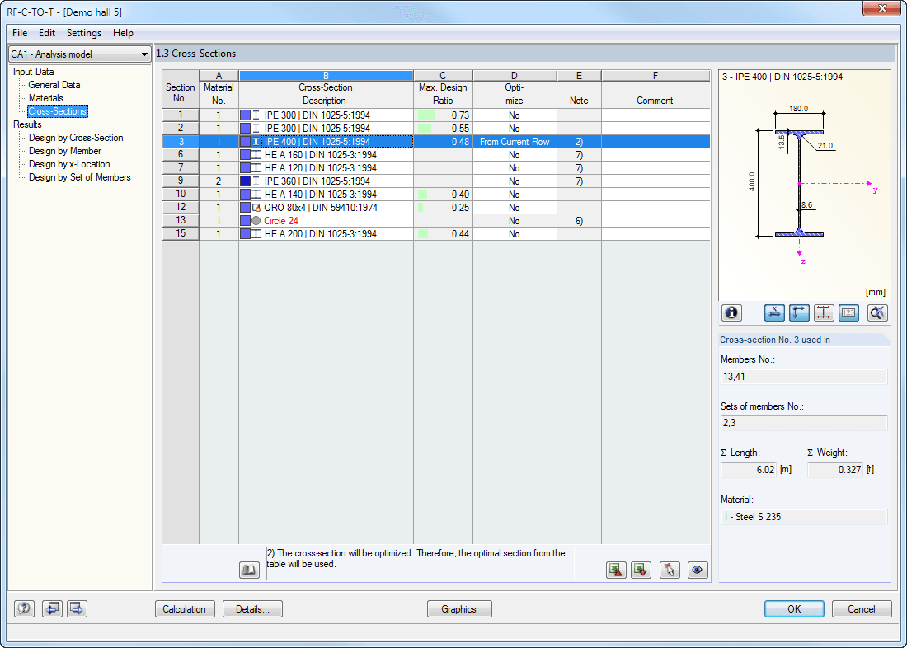The image size is (907, 648).
Task: Open Design by Set of Members
Action: point(80,177)
